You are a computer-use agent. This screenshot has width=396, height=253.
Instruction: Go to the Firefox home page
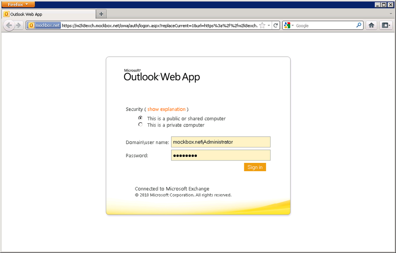tap(371, 25)
